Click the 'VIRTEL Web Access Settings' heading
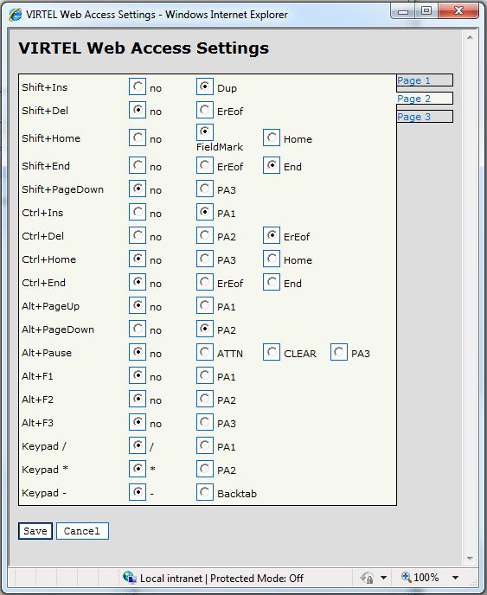 click(144, 48)
